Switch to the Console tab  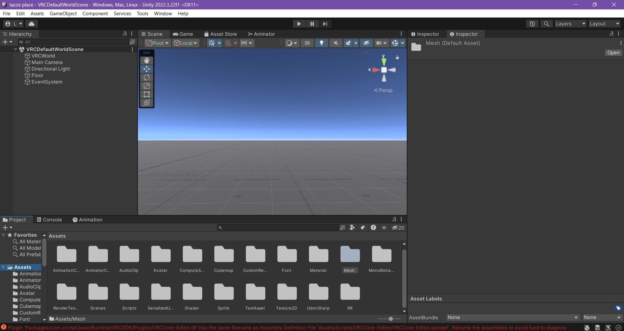pyautogui.click(x=49, y=220)
